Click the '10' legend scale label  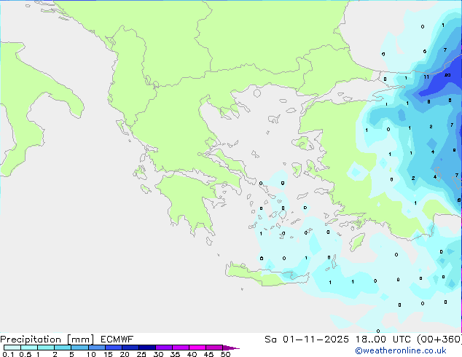click(x=91, y=354)
